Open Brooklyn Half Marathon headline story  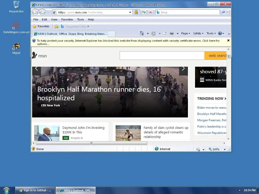tap(99, 93)
